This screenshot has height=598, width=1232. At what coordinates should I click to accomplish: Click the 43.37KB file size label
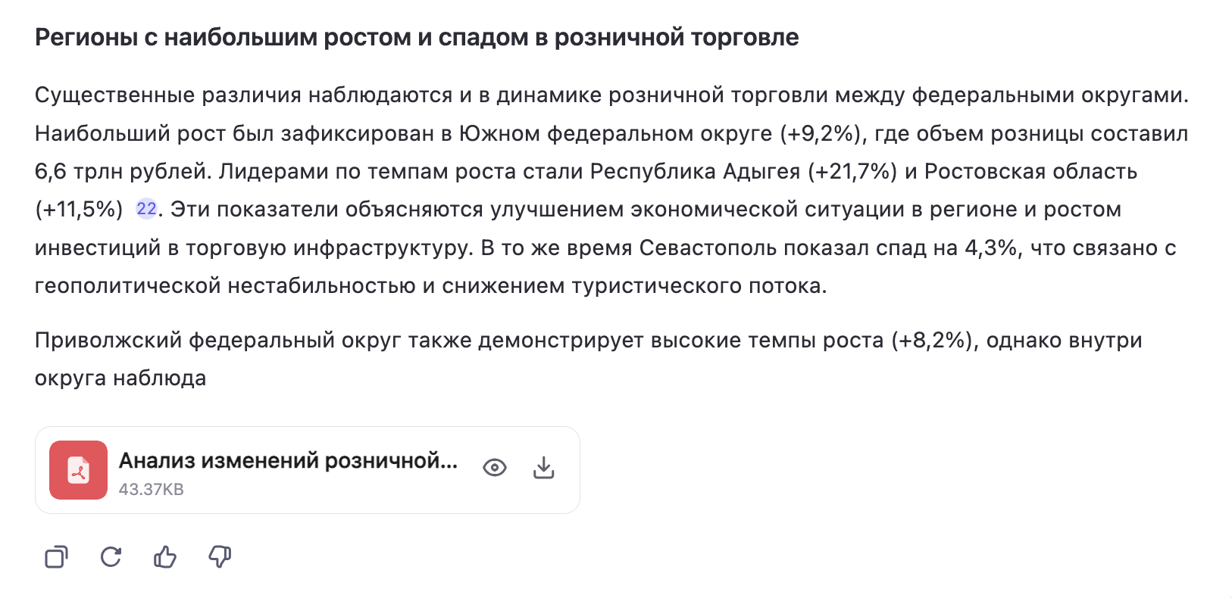(x=152, y=490)
